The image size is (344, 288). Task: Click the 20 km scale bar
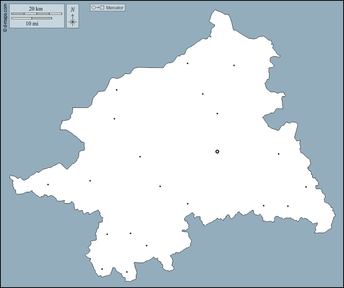click(36, 14)
